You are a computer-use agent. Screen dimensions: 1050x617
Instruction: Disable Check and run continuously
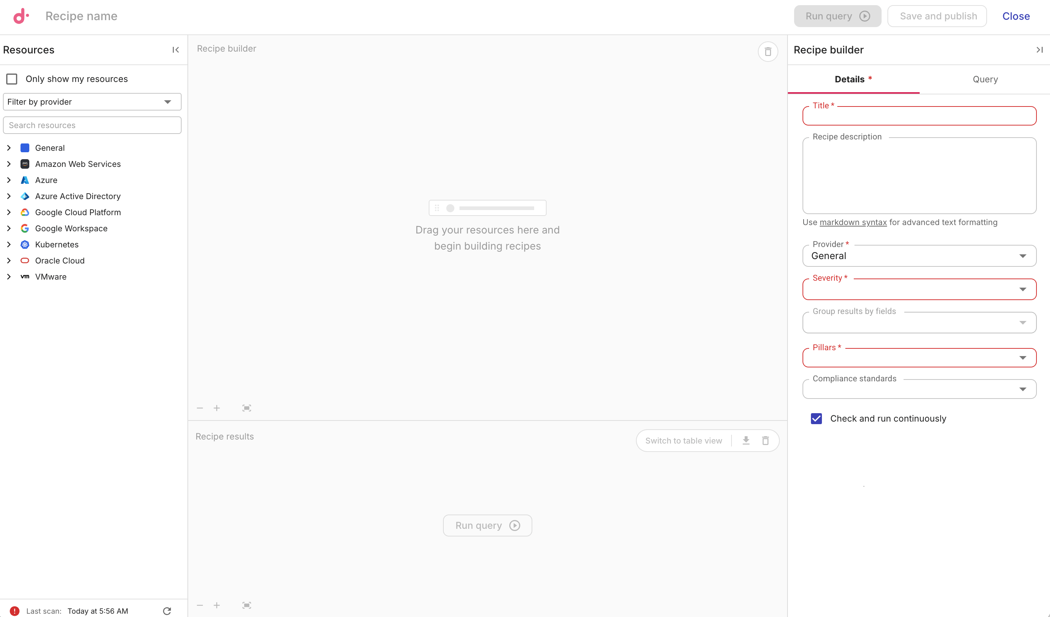tap(816, 419)
